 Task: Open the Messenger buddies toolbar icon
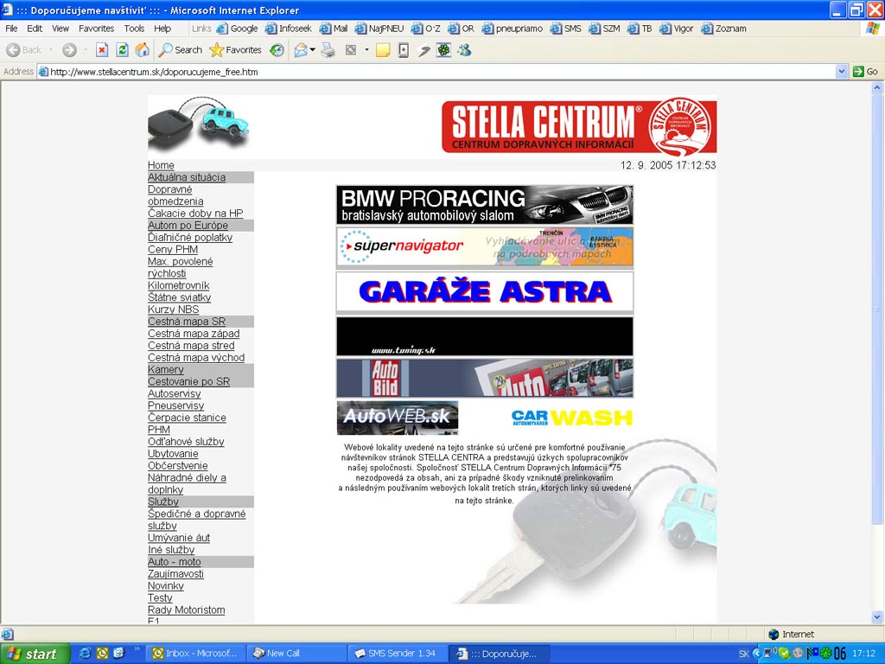[x=464, y=50]
